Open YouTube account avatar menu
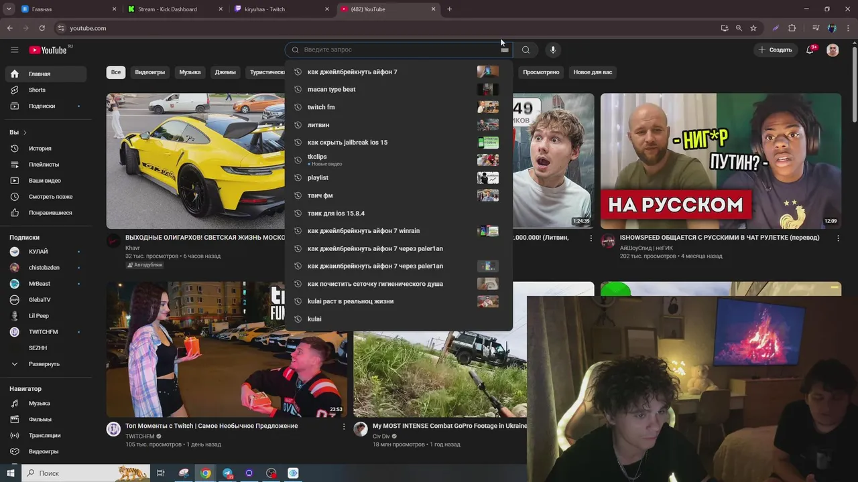The height and width of the screenshot is (482, 858). click(833, 50)
